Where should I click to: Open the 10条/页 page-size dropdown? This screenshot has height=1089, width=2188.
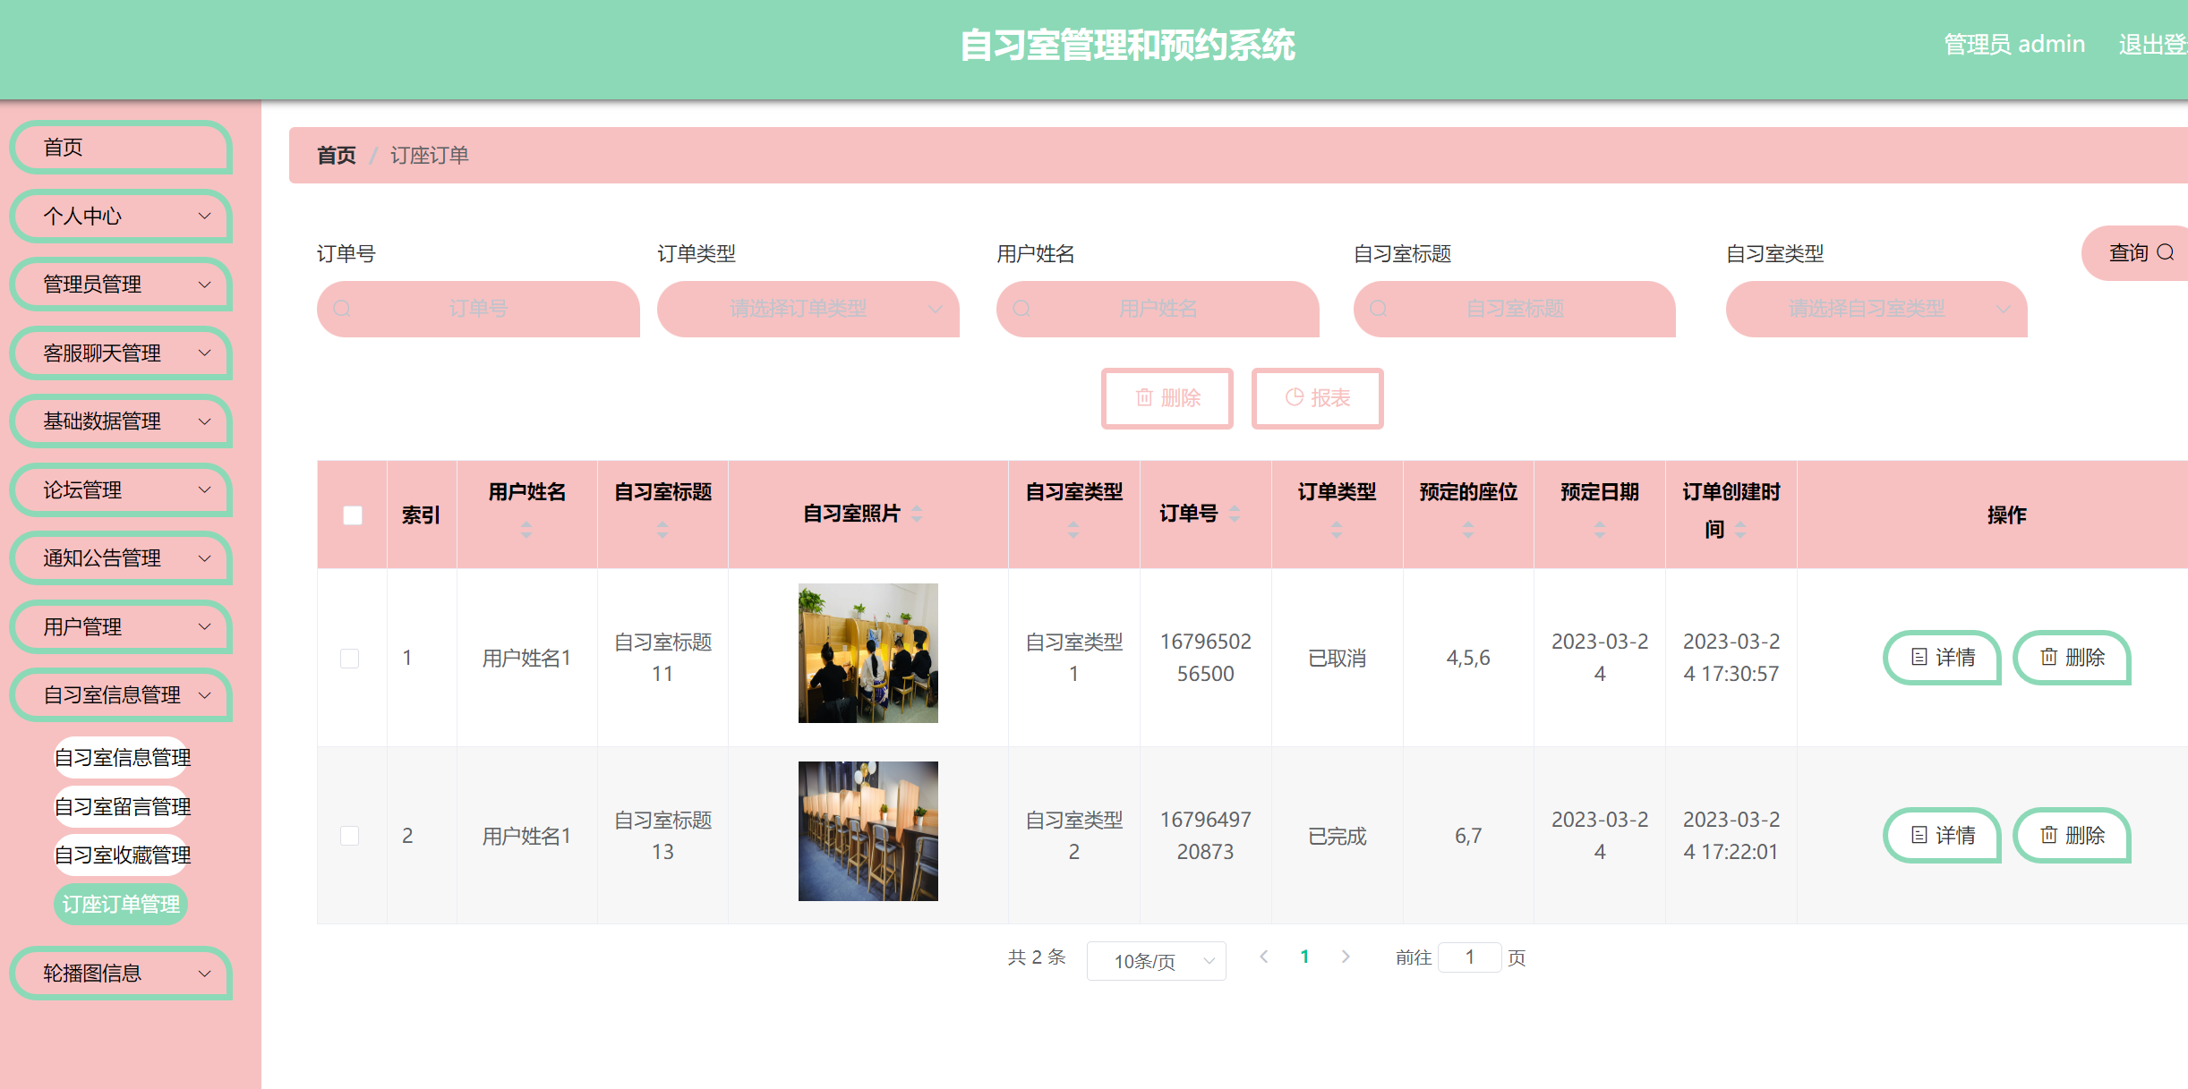[x=1156, y=961]
